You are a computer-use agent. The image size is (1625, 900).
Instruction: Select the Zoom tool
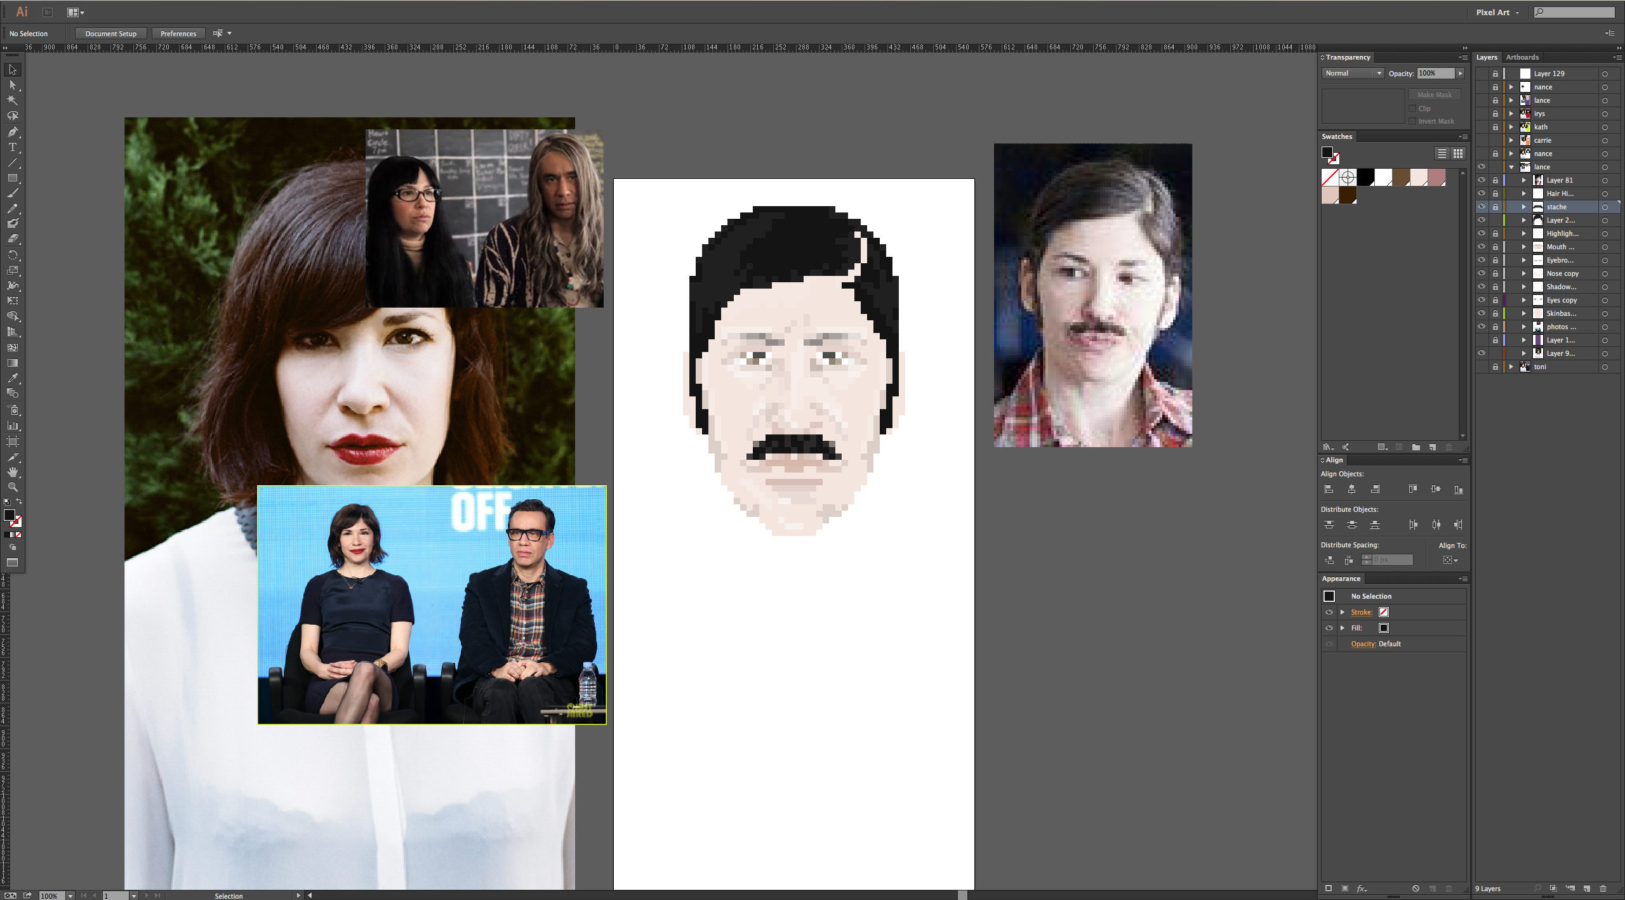(x=12, y=487)
